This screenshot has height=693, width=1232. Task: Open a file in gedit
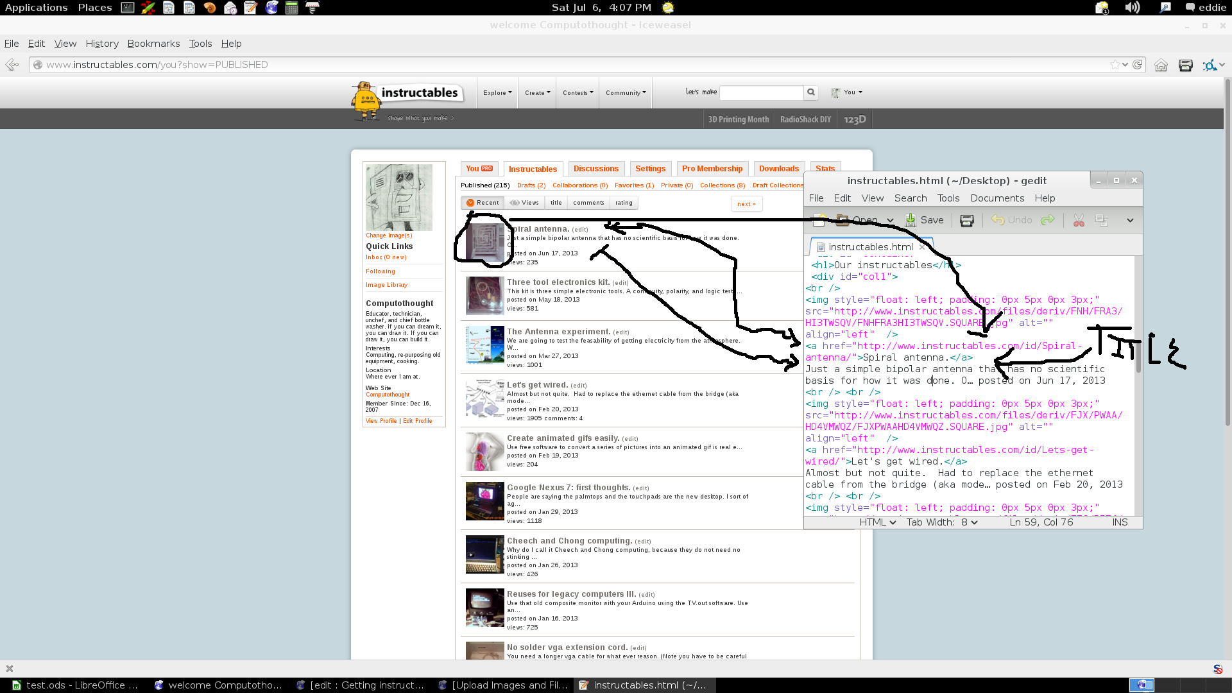pos(857,220)
